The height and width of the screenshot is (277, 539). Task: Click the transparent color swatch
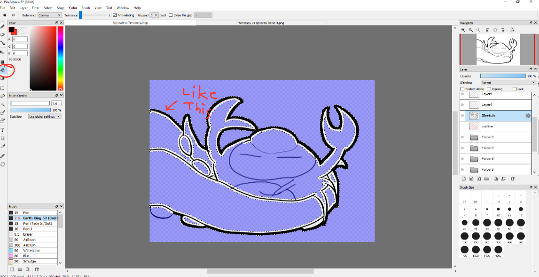click(23, 31)
